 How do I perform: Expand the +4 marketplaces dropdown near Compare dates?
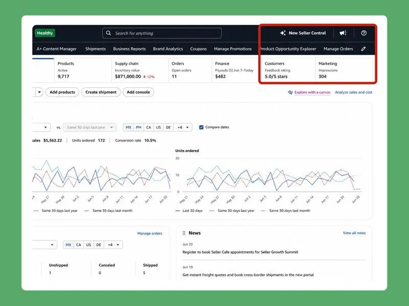pos(183,127)
